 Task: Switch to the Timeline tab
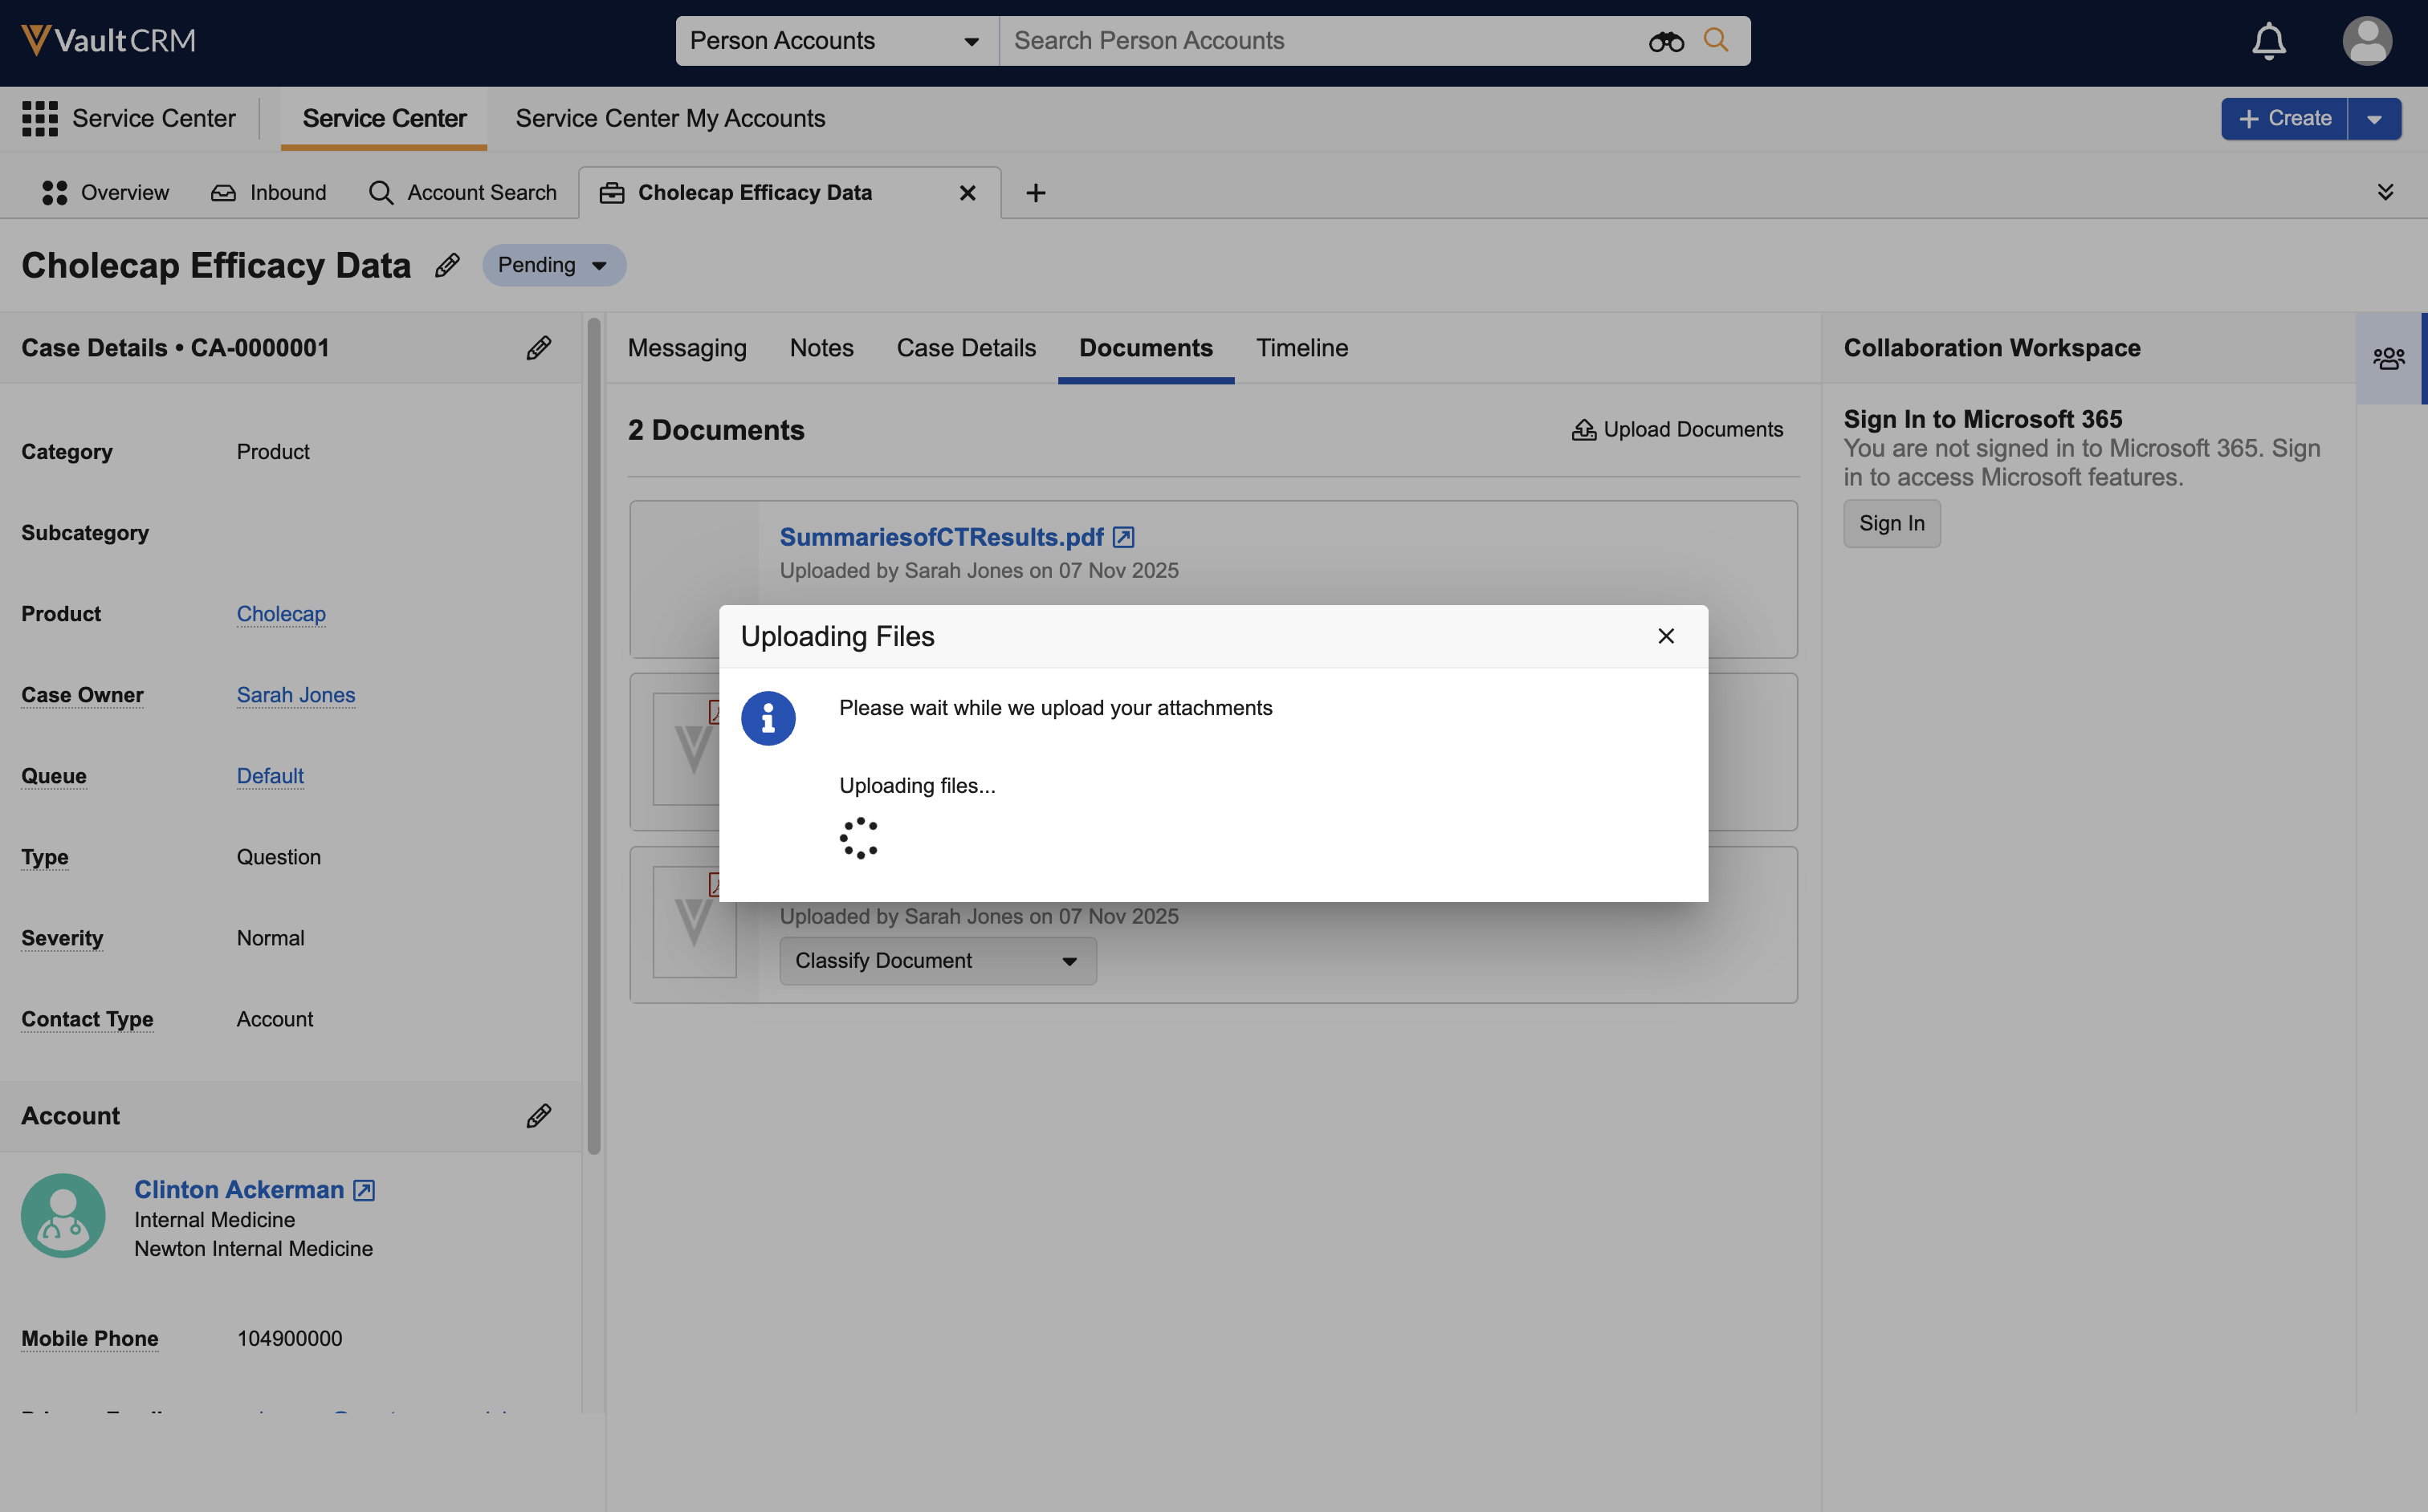[1302, 348]
